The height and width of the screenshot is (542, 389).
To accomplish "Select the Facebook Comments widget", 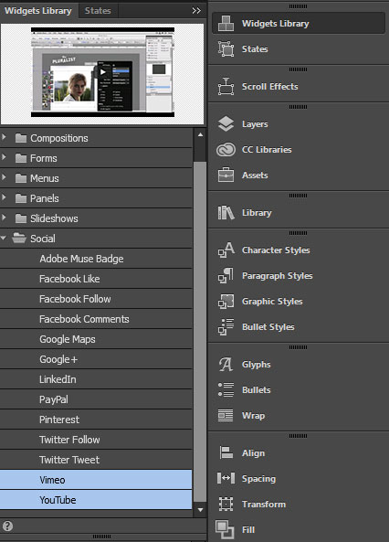I will (96, 319).
